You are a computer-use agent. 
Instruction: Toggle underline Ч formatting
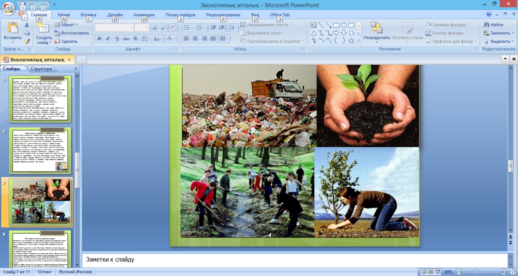[117, 39]
